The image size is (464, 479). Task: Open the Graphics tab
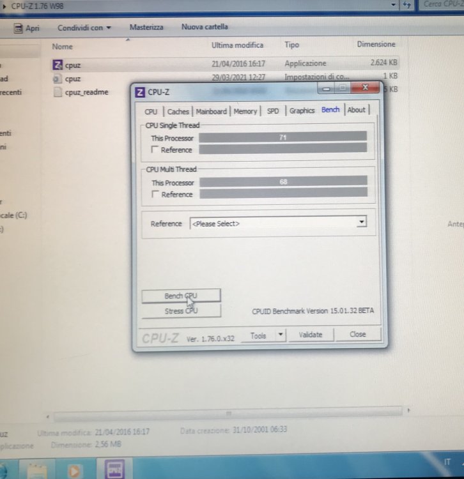coord(302,110)
